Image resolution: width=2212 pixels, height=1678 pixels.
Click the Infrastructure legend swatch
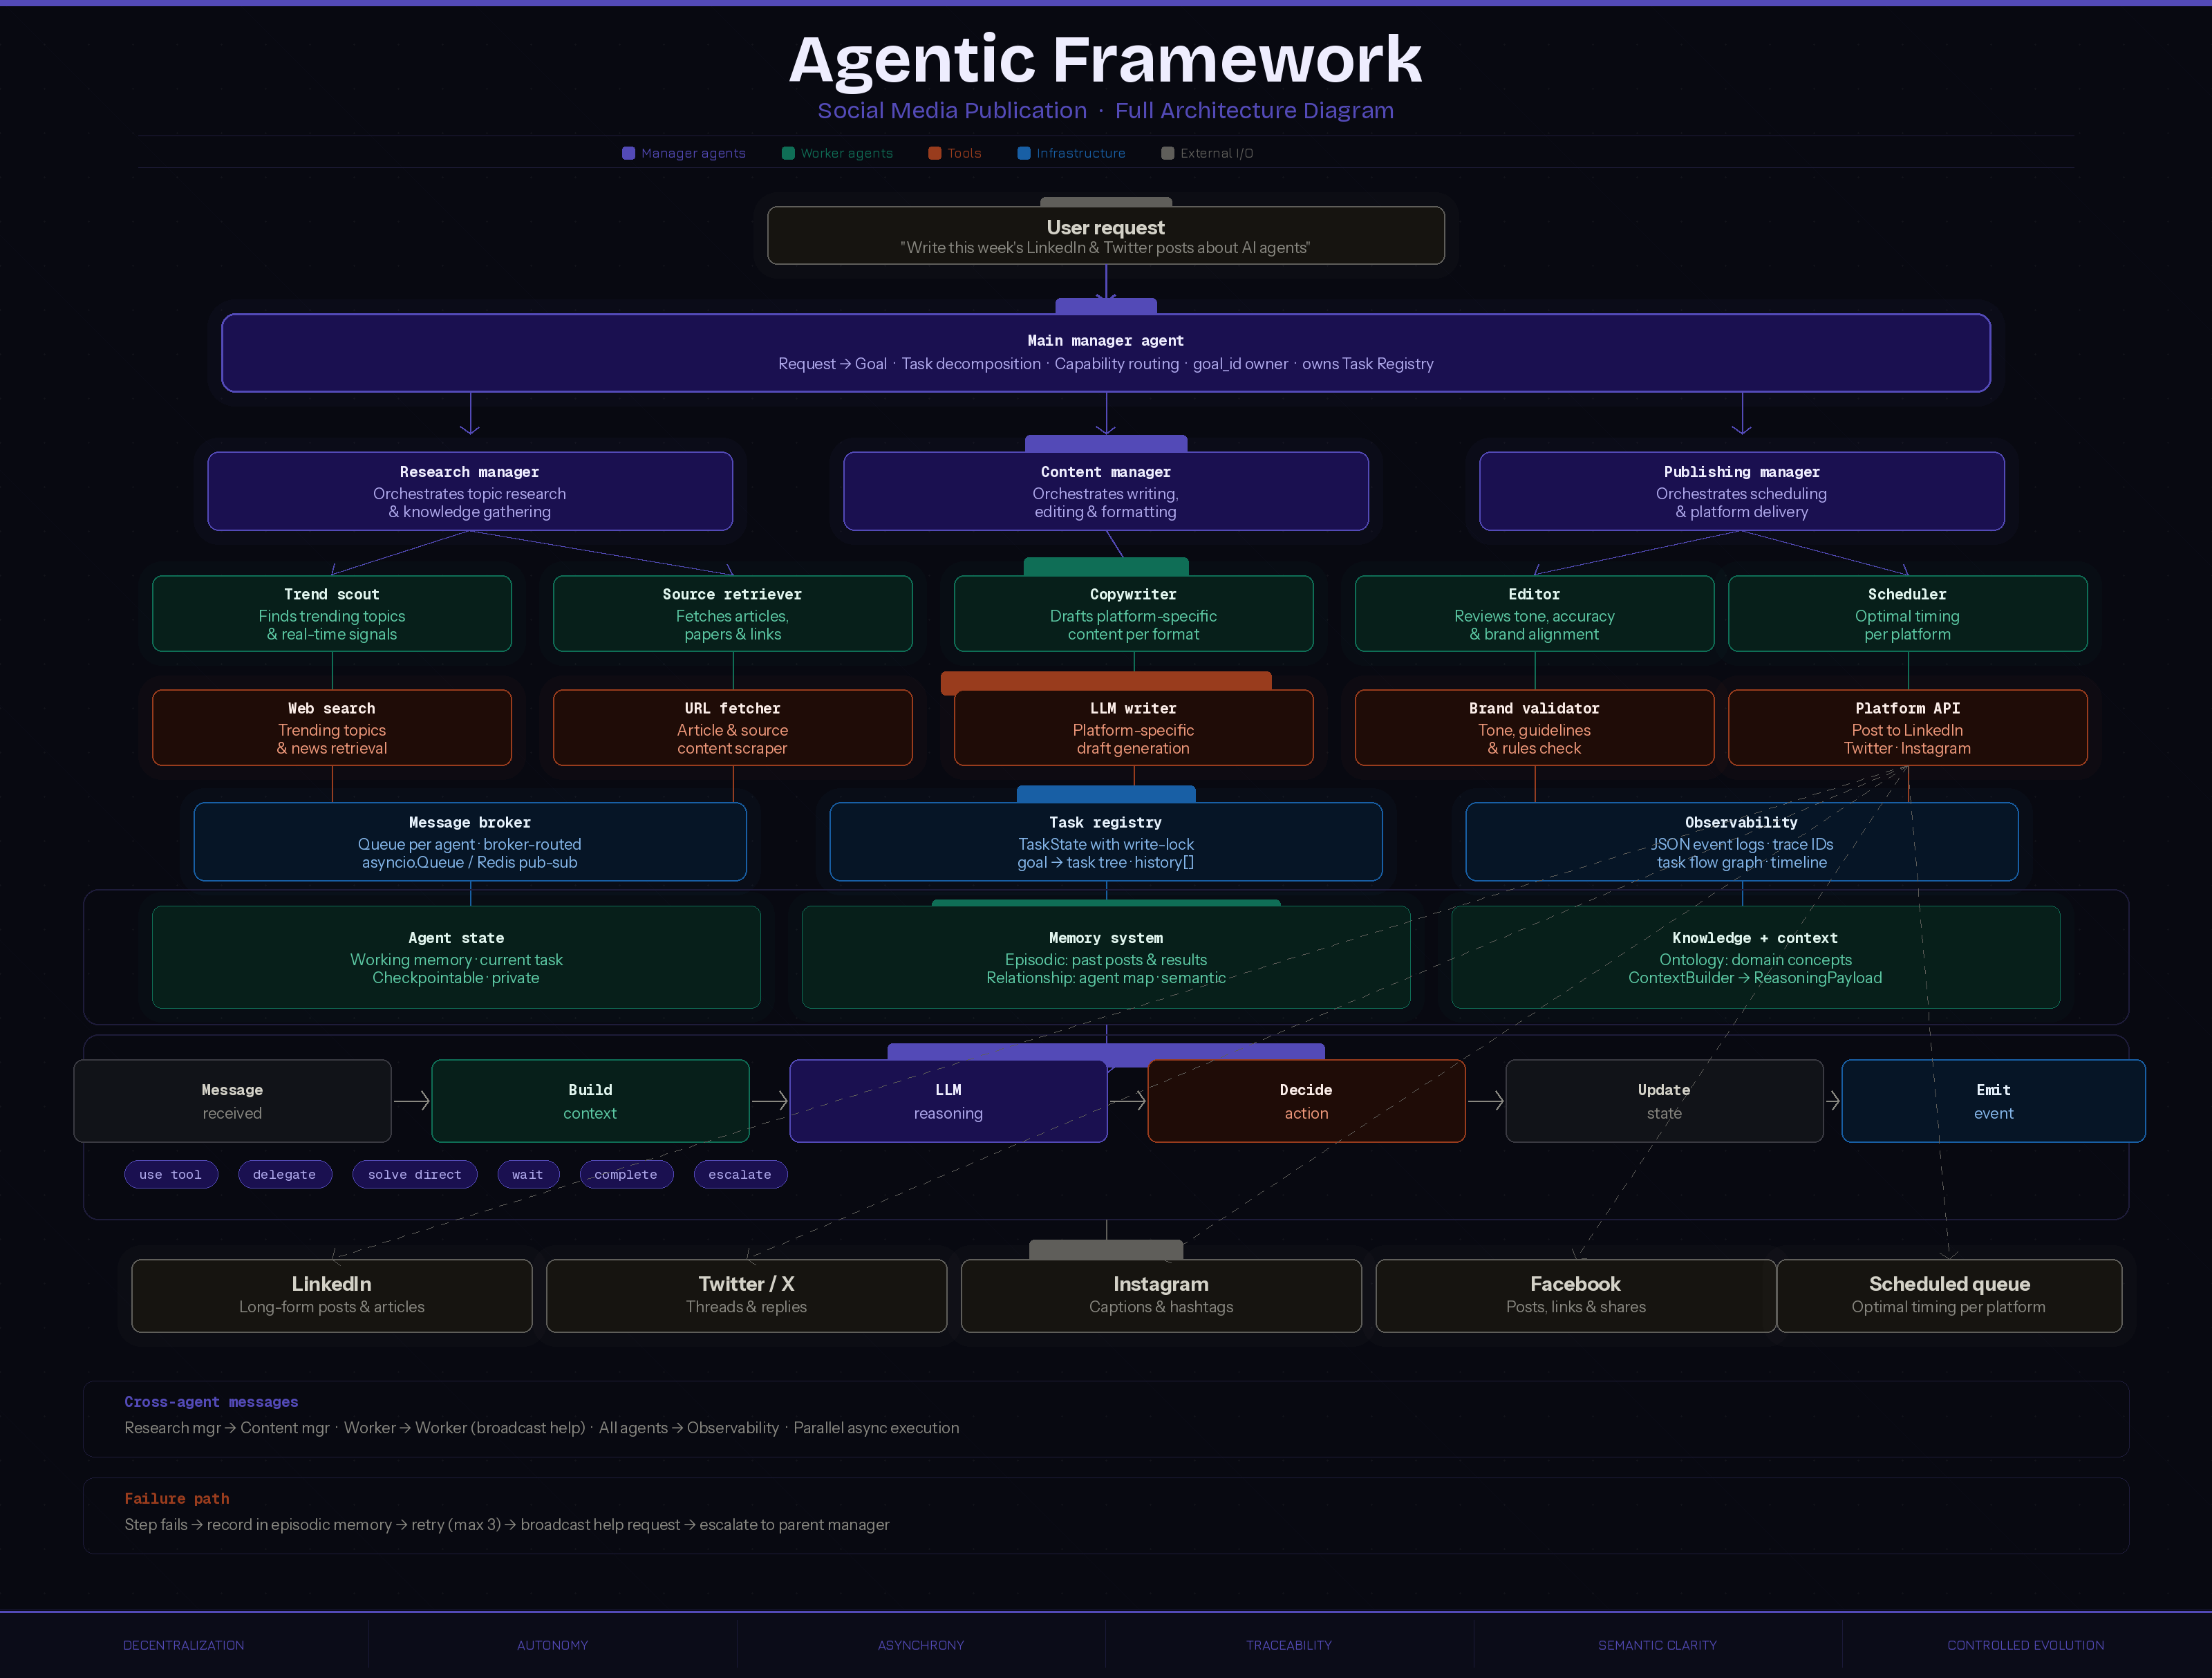[x=1024, y=153]
